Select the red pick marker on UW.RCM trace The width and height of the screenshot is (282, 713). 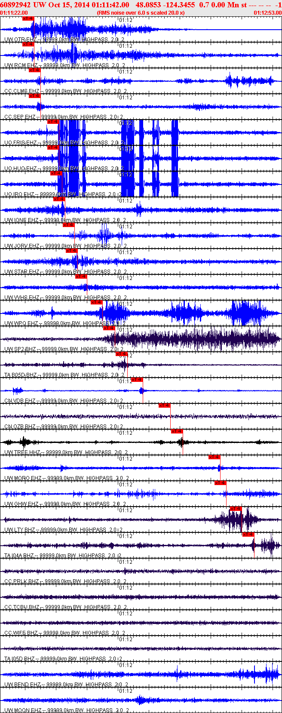coord(28,44)
